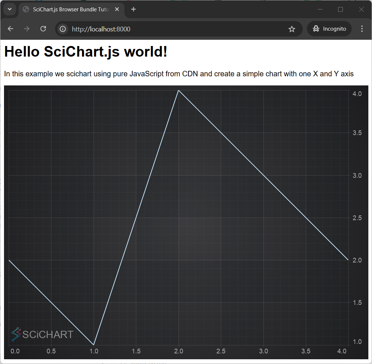This screenshot has width=372, height=364.
Task: Click the browser back arrow
Action: (x=10, y=29)
